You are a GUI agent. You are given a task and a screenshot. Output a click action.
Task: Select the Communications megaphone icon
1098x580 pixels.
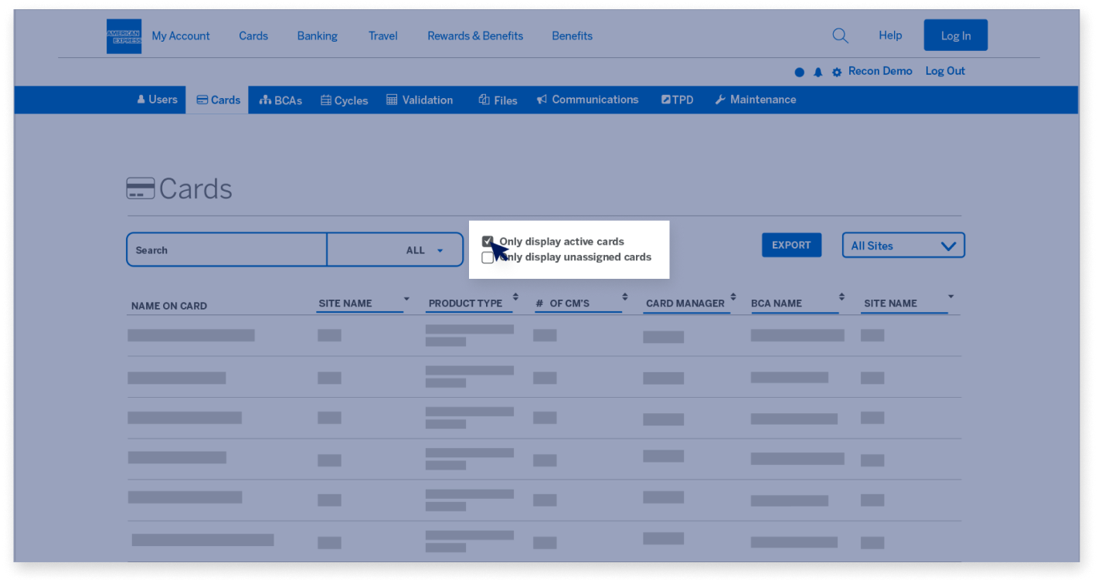[x=541, y=99]
